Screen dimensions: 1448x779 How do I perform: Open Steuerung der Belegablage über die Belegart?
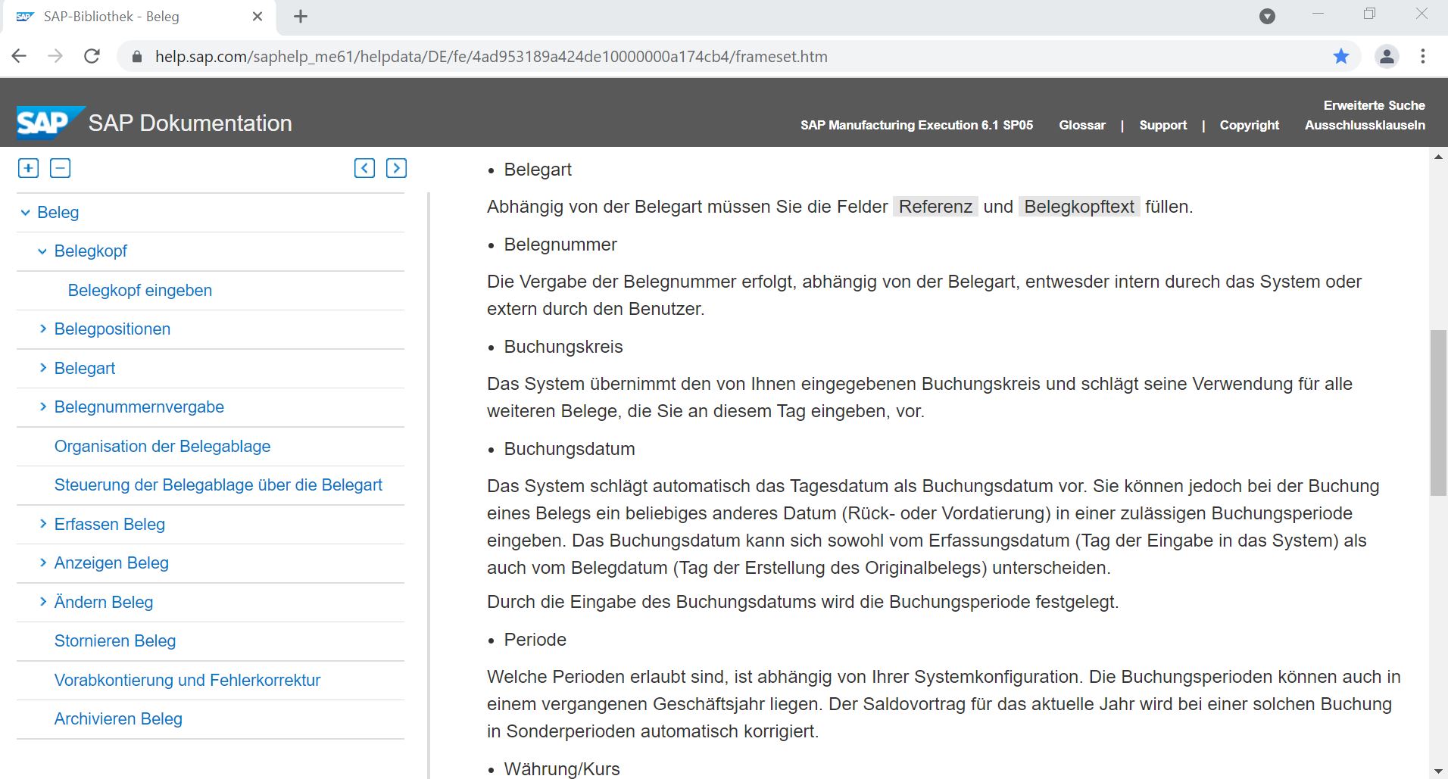[218, 485]
